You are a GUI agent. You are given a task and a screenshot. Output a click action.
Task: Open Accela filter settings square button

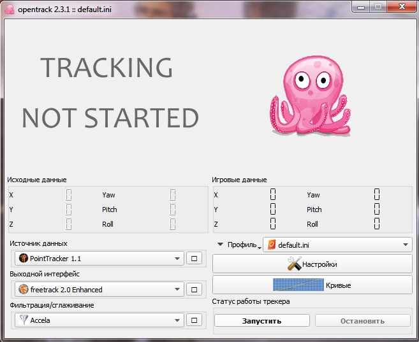coord(195,320)
